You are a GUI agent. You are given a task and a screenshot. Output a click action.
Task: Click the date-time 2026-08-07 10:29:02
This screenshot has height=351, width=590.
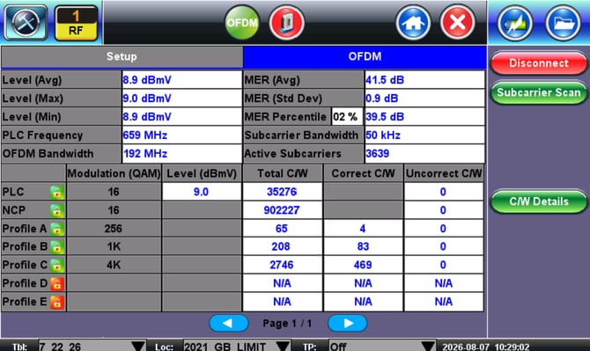[486, 347]
